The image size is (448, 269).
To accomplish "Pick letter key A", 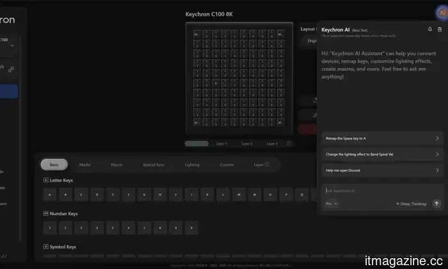I will [50, 195].
